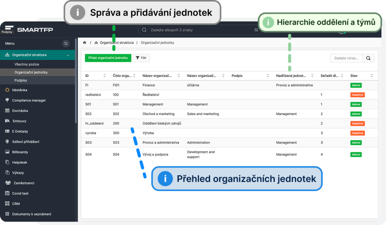
Task: Click the magnifier icon in top search bar
Action: pyautogui.click(x=144, y=30)
